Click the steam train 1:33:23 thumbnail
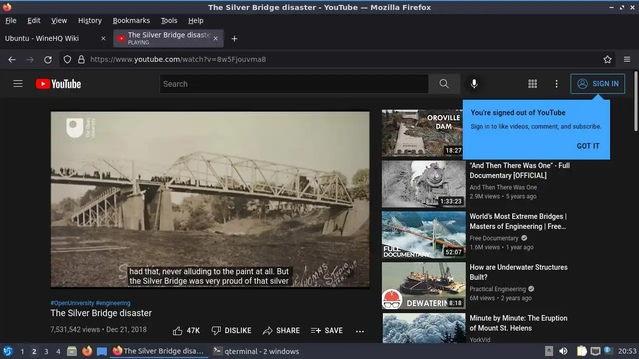 click(424, 184)
